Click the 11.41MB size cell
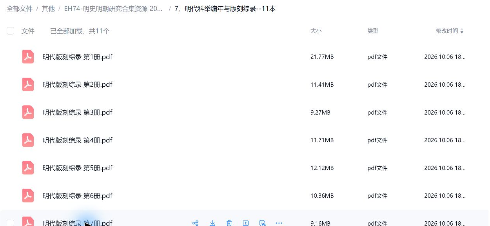 coord(322,85)
